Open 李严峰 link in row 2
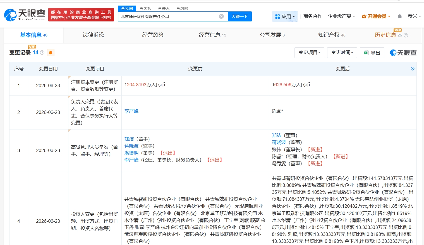 coord(131,111)
